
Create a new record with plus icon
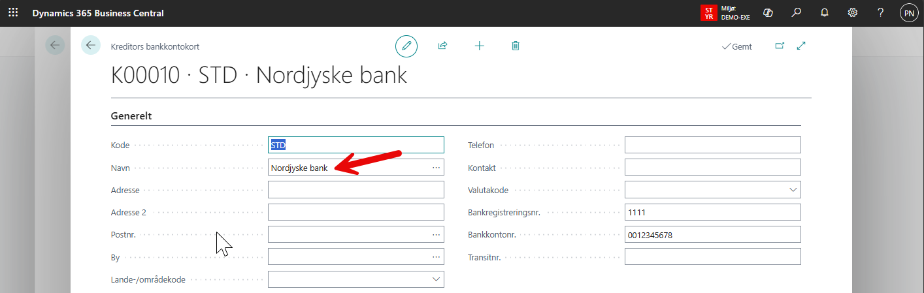479,46
